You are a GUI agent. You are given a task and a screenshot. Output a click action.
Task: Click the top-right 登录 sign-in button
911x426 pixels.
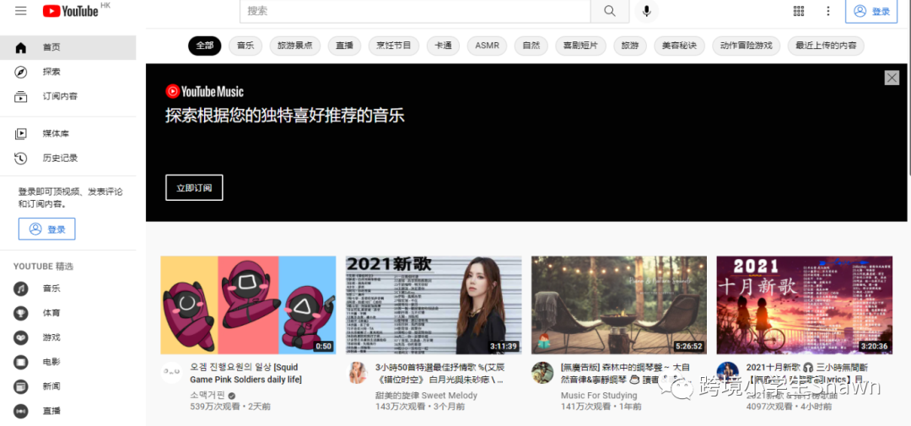pos(871,11)
